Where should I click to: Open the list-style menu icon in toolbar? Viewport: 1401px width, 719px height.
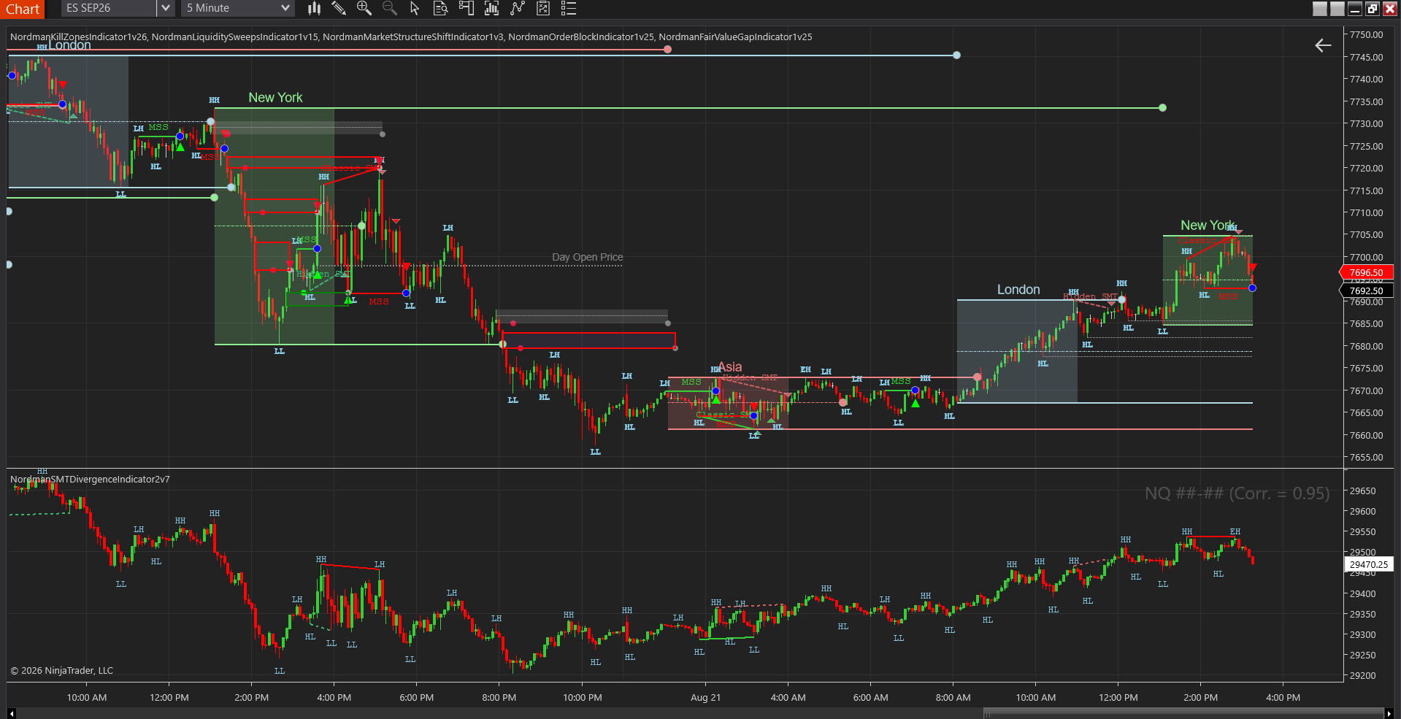coord(568,8)
